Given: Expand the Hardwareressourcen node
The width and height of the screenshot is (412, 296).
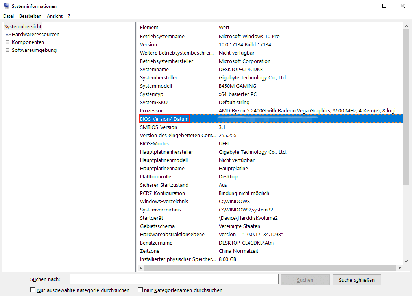Looking at the screenshot, I should (x=7, y=34).
